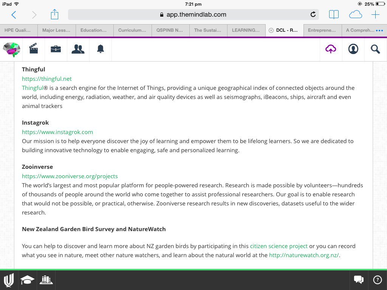This screenshot has width=387, height=290.
Task: Open the people community section
Action: click(x=78, y=49)
